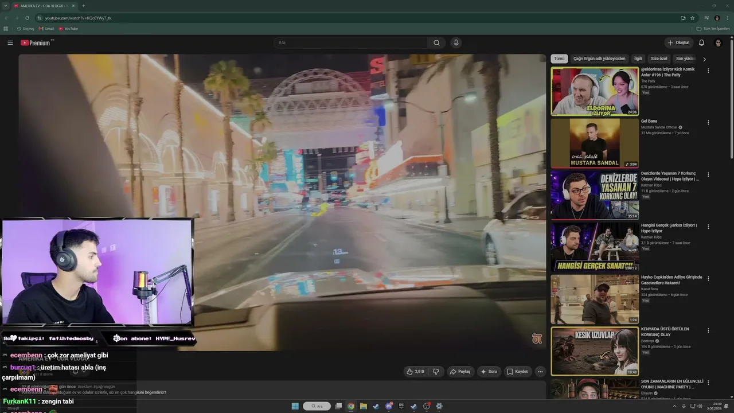Click the address bar URL

pos(79,18)
